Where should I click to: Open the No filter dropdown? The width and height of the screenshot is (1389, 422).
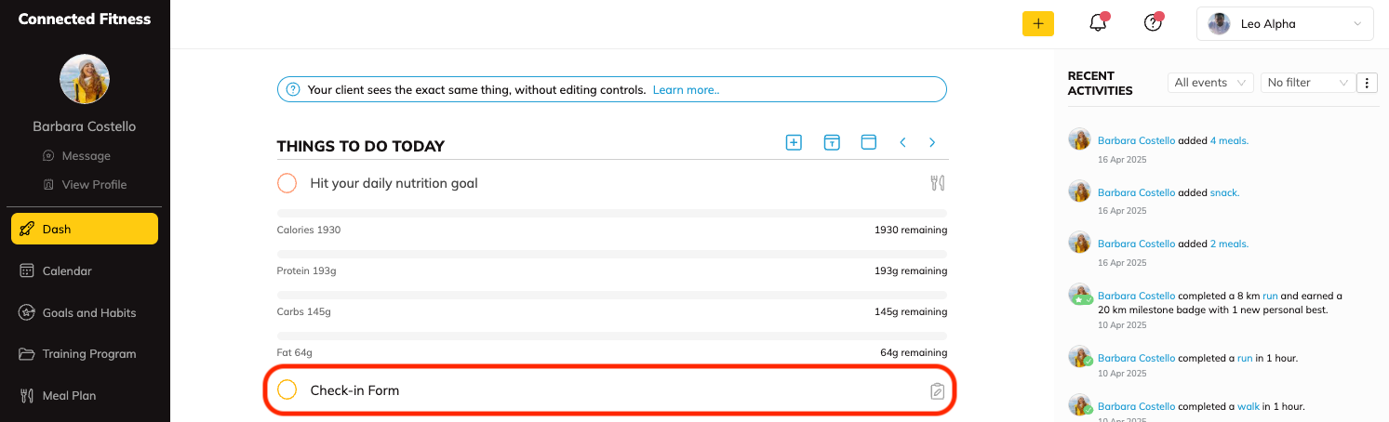[x=1306, y=83]
